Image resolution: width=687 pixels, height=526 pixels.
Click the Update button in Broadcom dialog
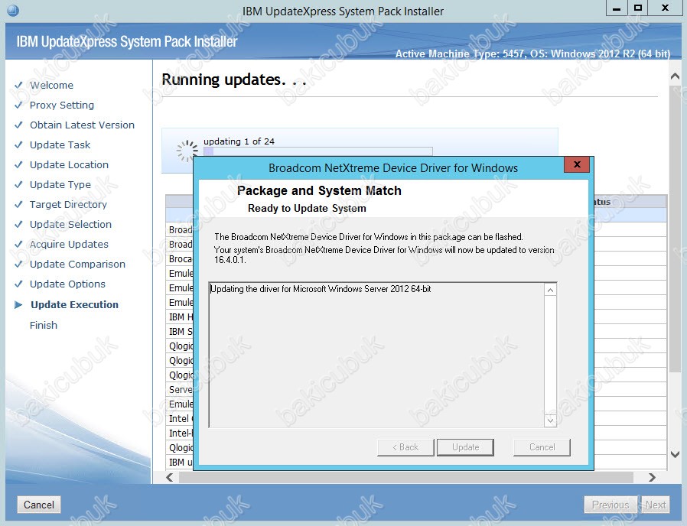click(465, 447)
